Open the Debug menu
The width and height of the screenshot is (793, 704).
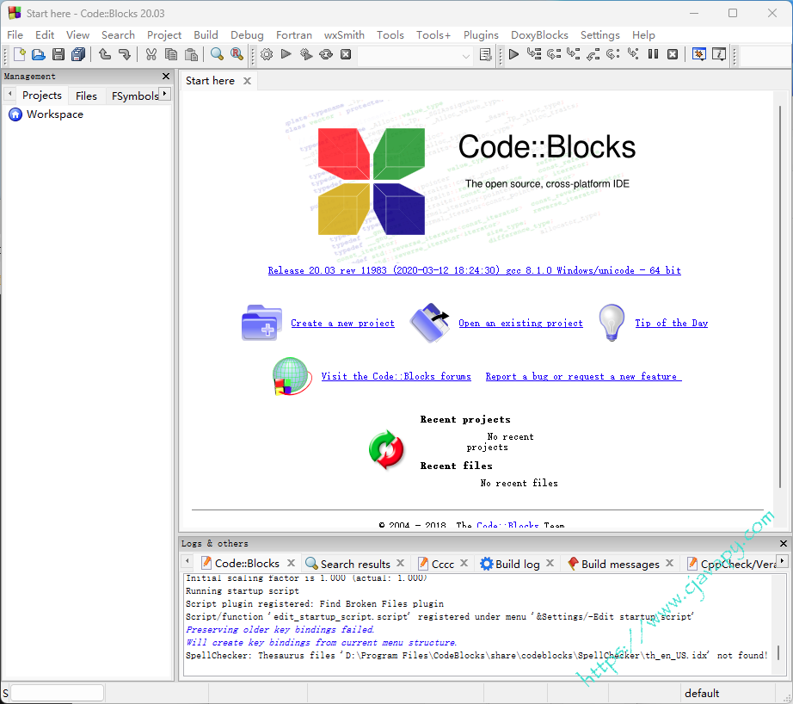pyautogui.click(x=247, y=35)
